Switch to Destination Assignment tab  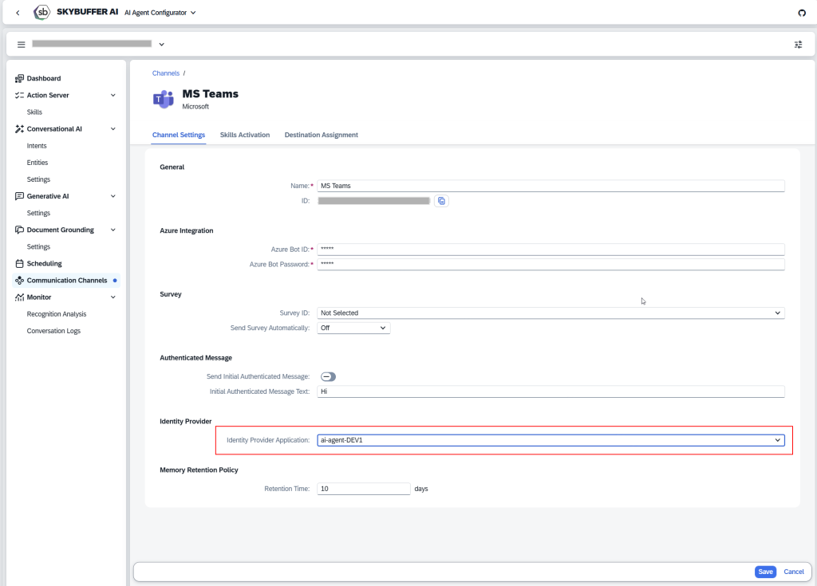click(x=321, y=135)
